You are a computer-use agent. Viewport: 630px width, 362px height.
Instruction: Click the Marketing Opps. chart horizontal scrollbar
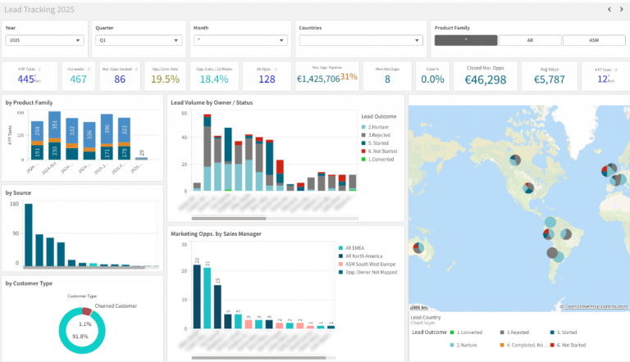(258, 357)
